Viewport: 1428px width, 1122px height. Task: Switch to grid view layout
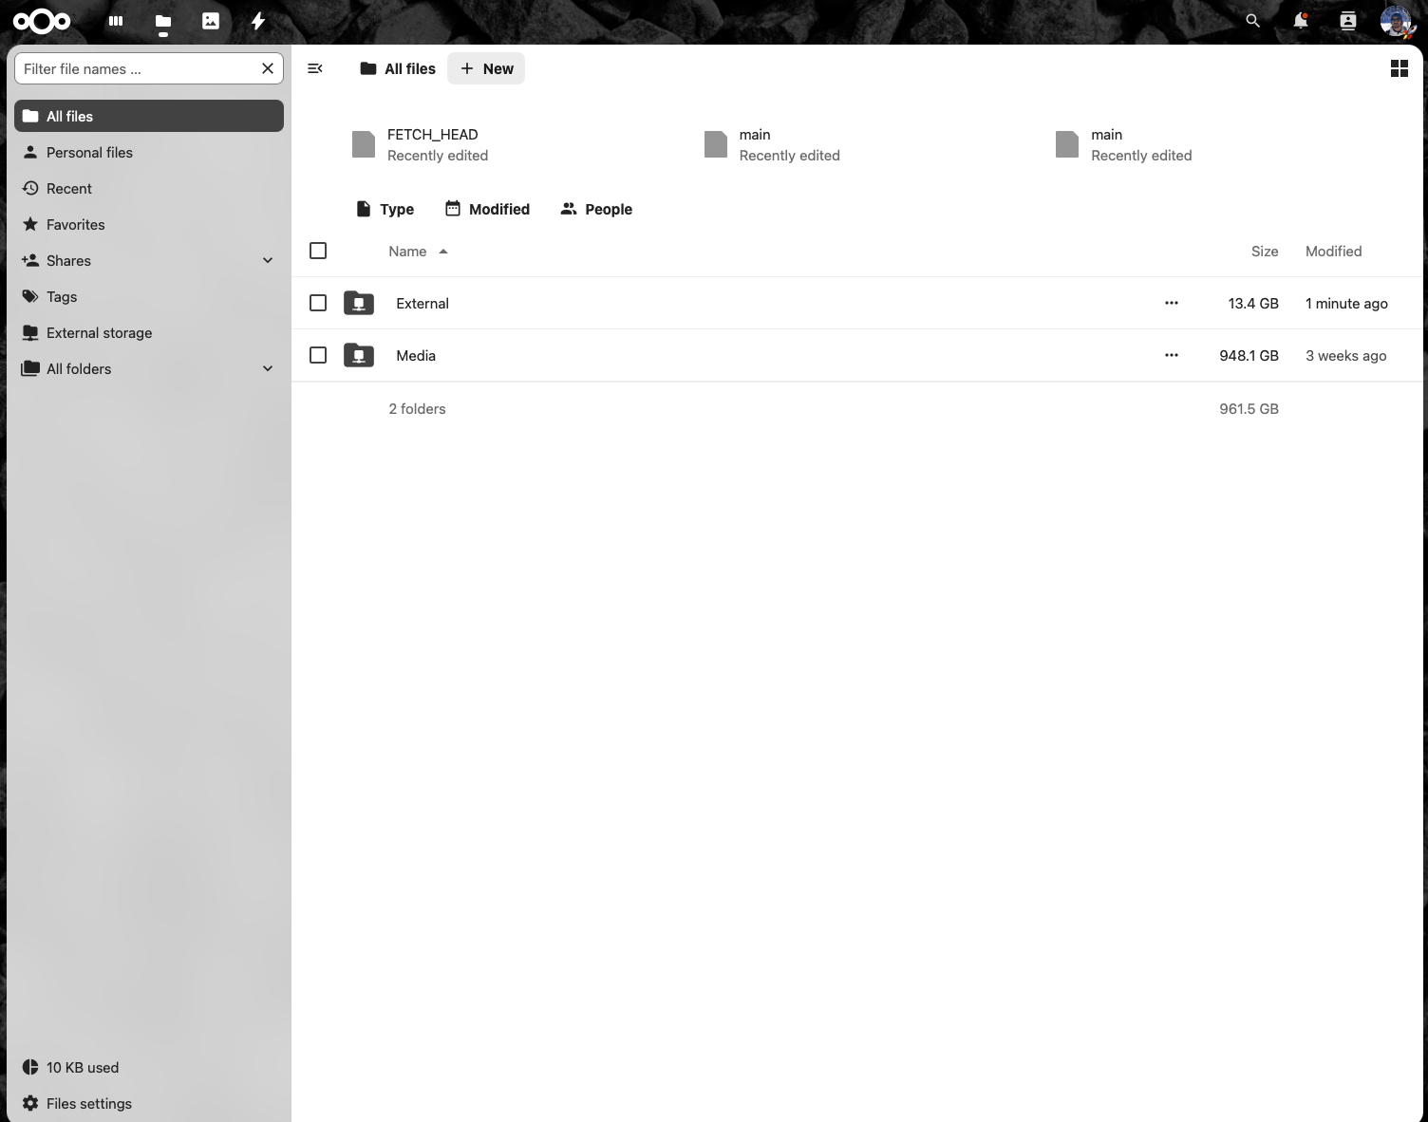1399,67
